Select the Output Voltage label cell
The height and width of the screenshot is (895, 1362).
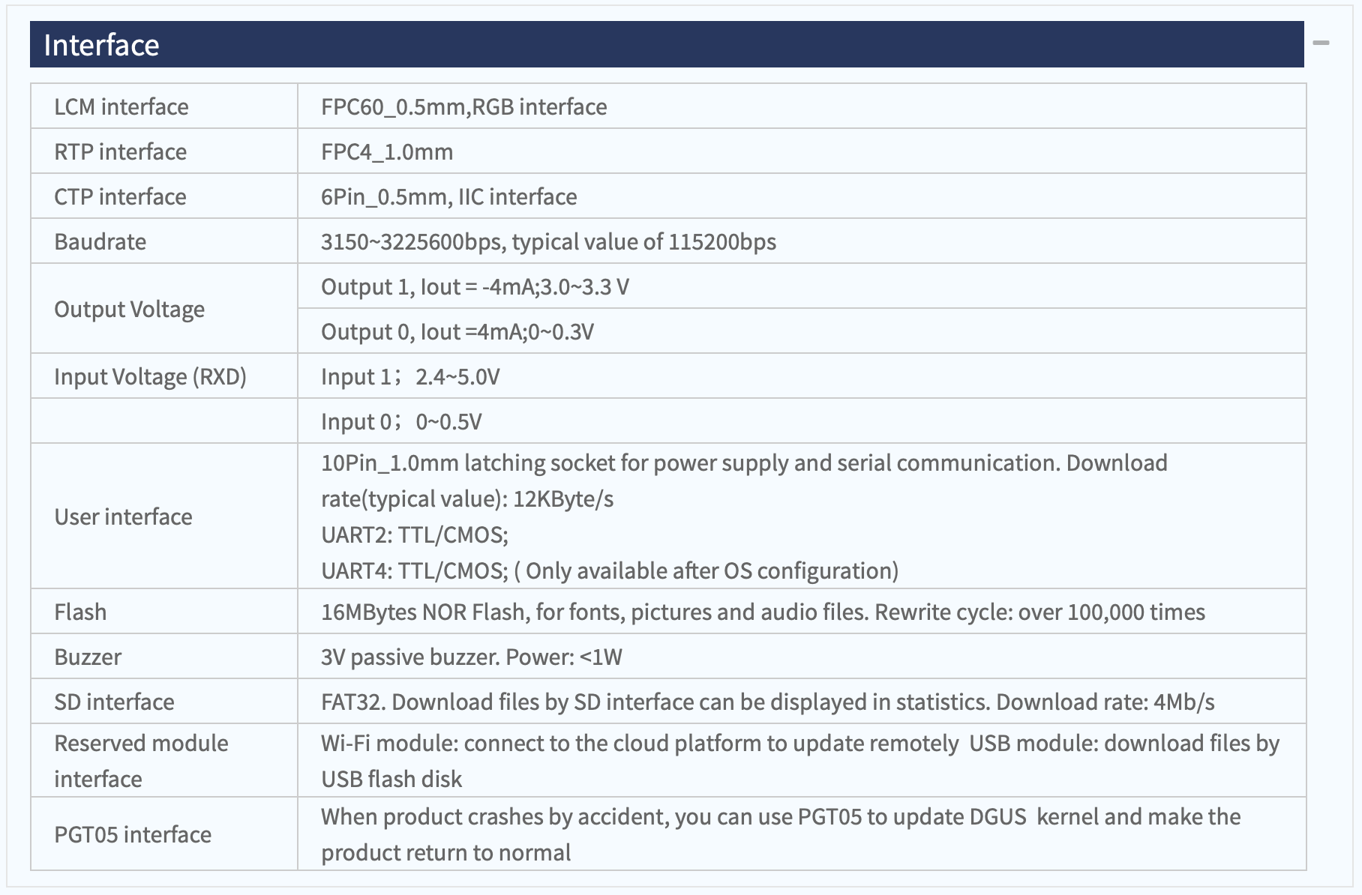(164, 309)
